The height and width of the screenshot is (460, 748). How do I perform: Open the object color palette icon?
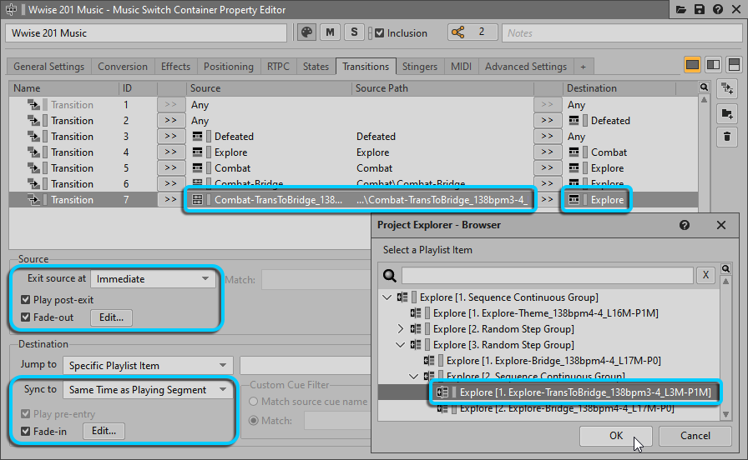coord(306,32)
